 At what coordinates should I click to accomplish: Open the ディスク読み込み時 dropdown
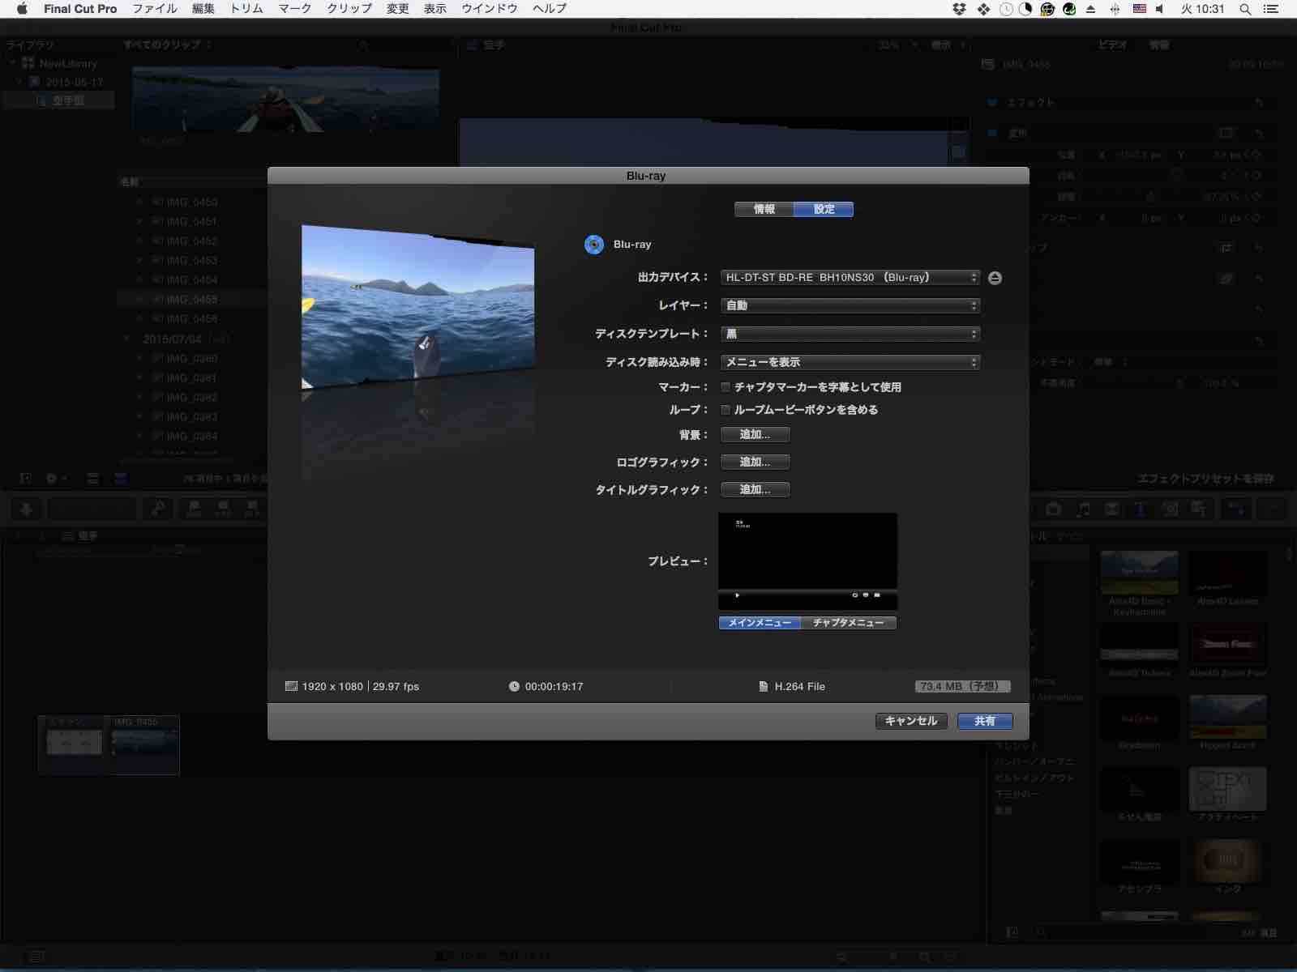tap(850, 362)
